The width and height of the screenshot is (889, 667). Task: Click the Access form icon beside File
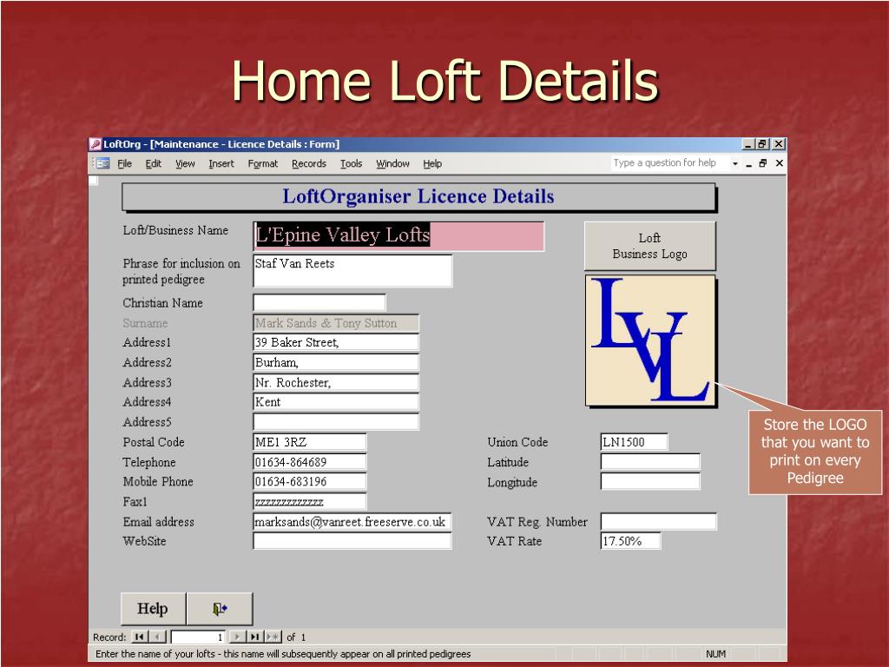102,163
